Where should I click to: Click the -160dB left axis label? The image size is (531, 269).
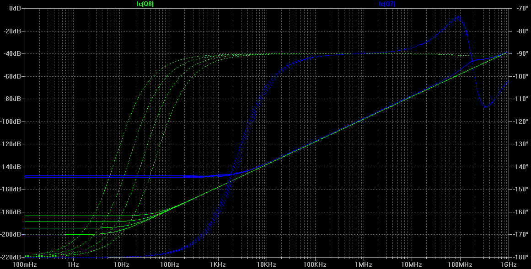11,189
